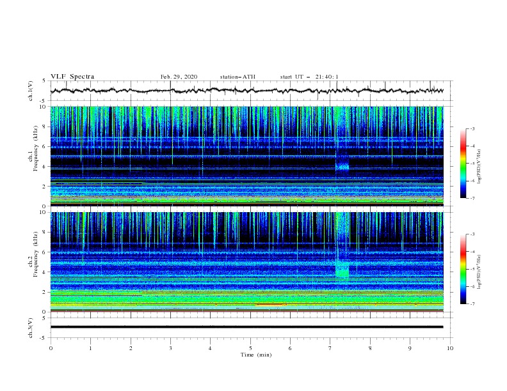This screenshot has width=507, height=391.
Task: Click the "ch.1(V)" axis label
Action: (31, 91)
